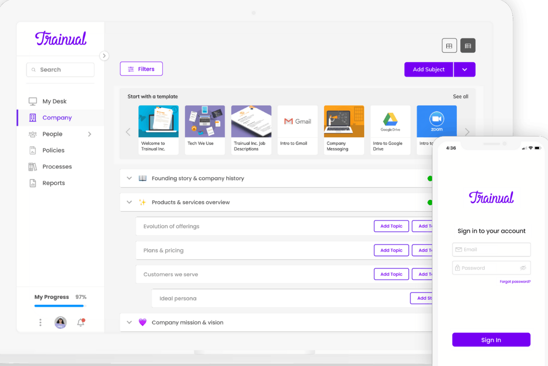Screen dimensions: 548x366
Task: Collapse the Products & services overview section
Action: 129,202
